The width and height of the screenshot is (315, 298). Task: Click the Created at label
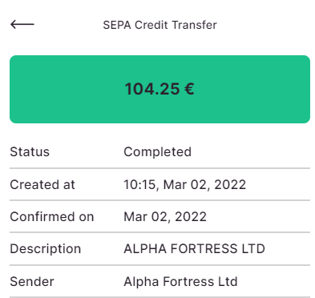click(42, 185)
